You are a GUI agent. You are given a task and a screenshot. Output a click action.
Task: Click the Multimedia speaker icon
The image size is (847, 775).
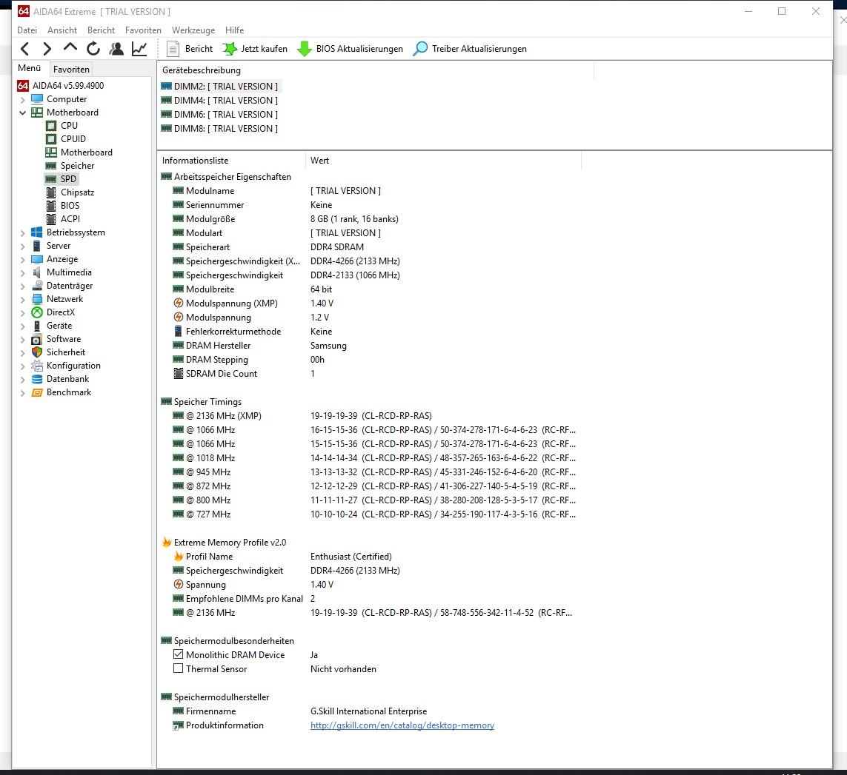[37, 272]
